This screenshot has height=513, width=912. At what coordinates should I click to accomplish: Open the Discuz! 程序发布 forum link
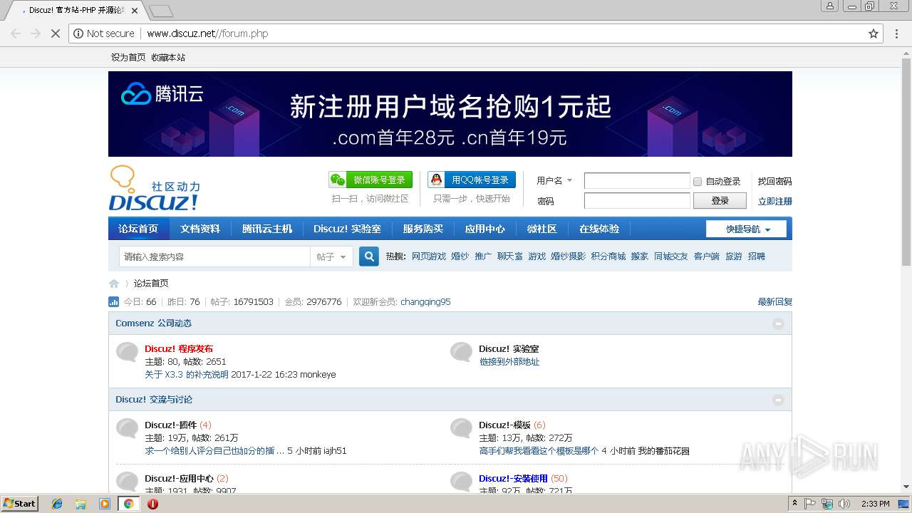click(179, 349)
